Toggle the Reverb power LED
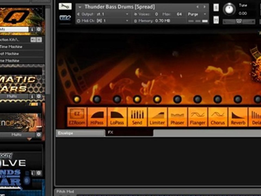 pos(238,99)
